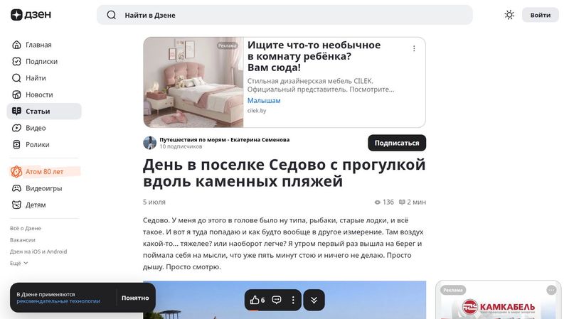Like the article with thumbs-up icon
569x319 pixels.
click(257, 300)
